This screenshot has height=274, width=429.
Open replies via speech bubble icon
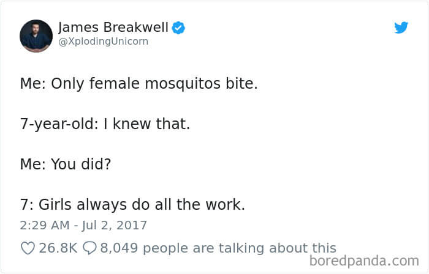[x=89, y=248]
